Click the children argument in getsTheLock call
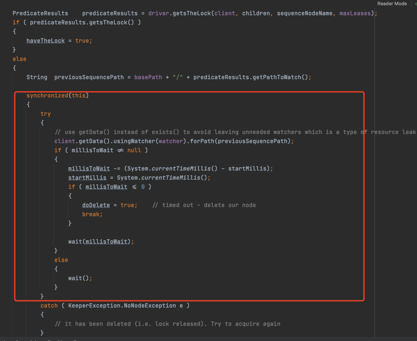This screenshot has height=341, width=417. click(256, 13)
